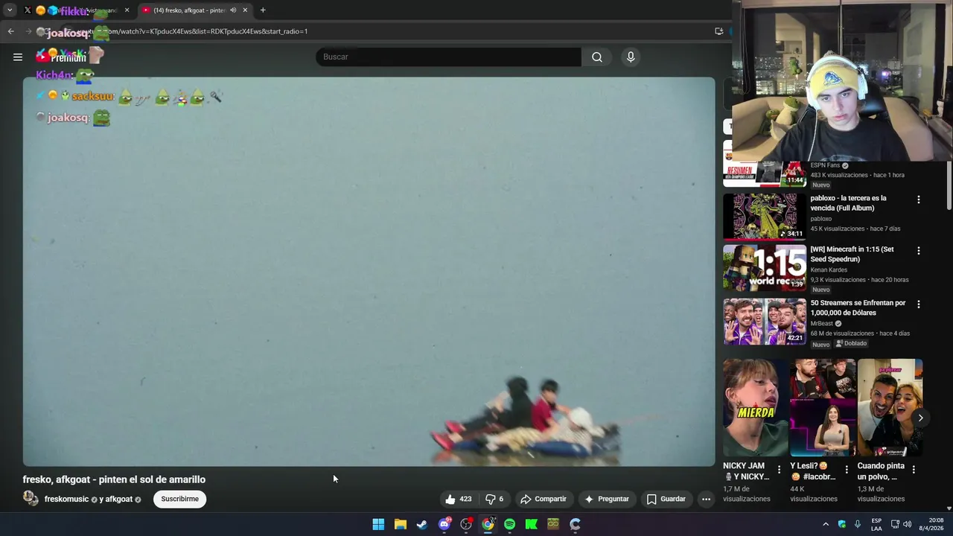The image size is (953, 536).
Task: Open options for MrBeast 50 Streamers video
Action: click(918, 304)
